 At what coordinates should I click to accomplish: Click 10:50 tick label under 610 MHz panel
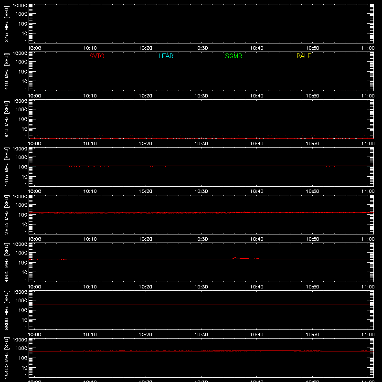[312, 144]
